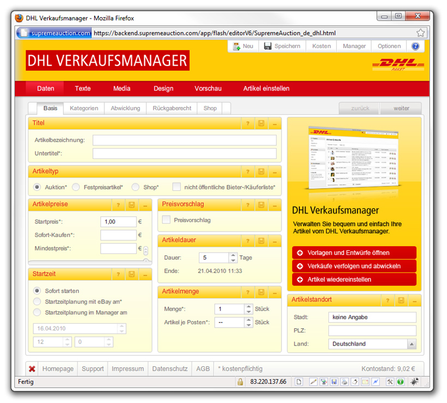Click the save icon of Artikelmenge panel
The width and height of the screenshot is (447, 403).
pyautogui.click(x=261, y=292)
